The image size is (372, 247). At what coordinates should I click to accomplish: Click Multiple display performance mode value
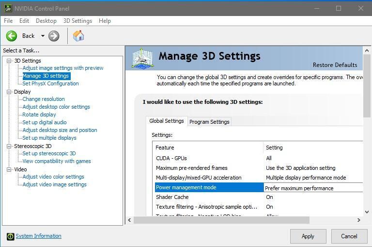coord(306,178)
